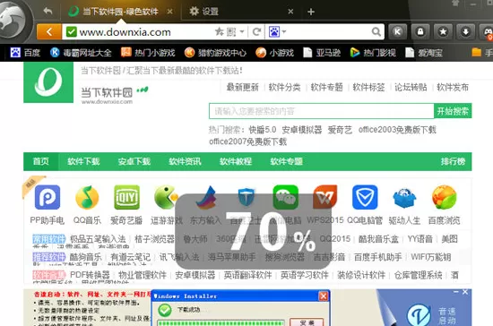Click the QQ电脑管家 shield icon
Screen dimensions: 493x326
[x=365, y=197]
